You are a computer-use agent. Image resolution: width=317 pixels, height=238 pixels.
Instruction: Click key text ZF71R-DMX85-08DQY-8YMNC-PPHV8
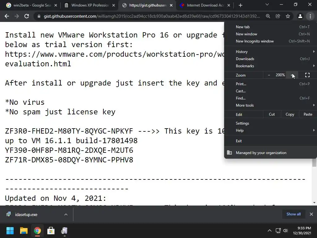tap(69, 160)
